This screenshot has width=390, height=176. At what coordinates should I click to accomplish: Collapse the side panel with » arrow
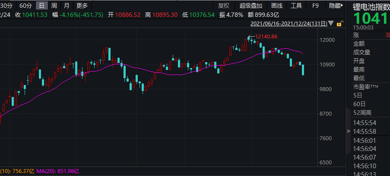(x=349, y=131)
